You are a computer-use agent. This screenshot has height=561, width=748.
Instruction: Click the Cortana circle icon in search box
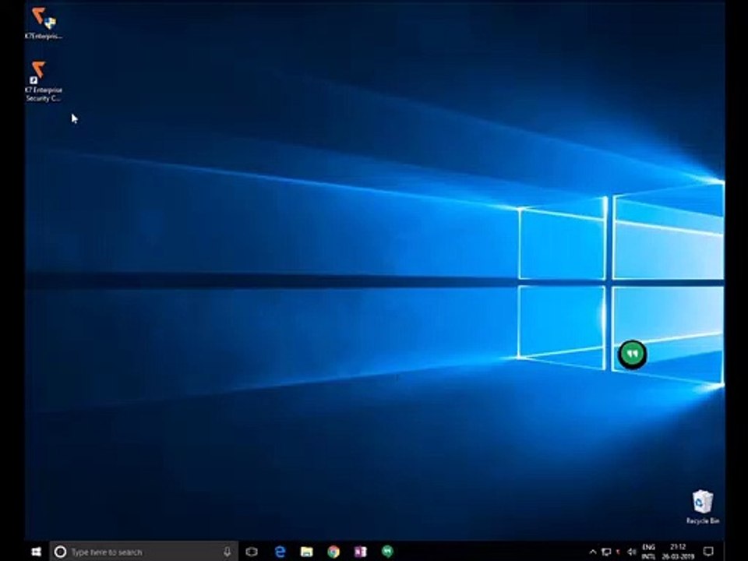[x=60, y=552]
